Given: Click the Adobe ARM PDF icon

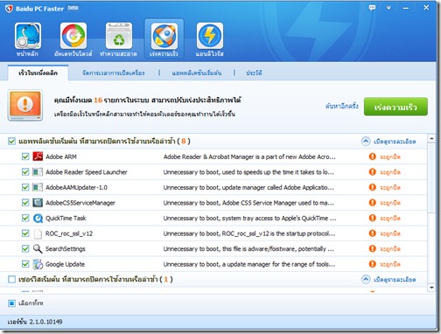Looking at the screenshot, I should point(38,157).
